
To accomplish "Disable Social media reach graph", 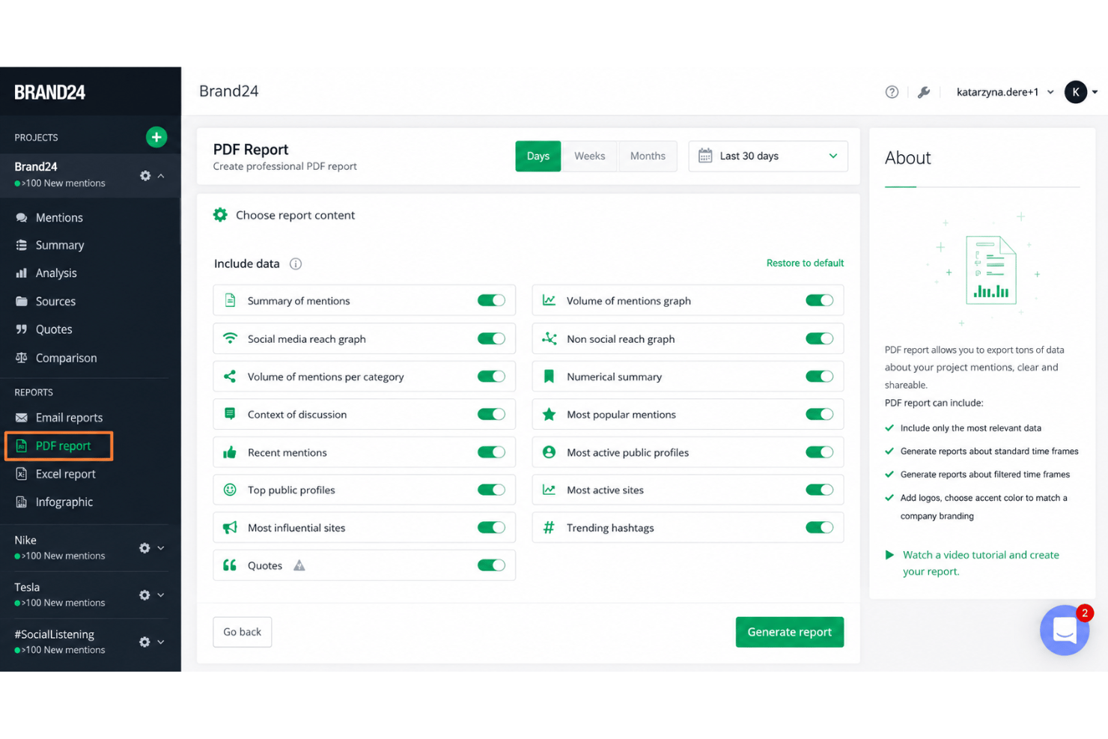I will [491, 338].
